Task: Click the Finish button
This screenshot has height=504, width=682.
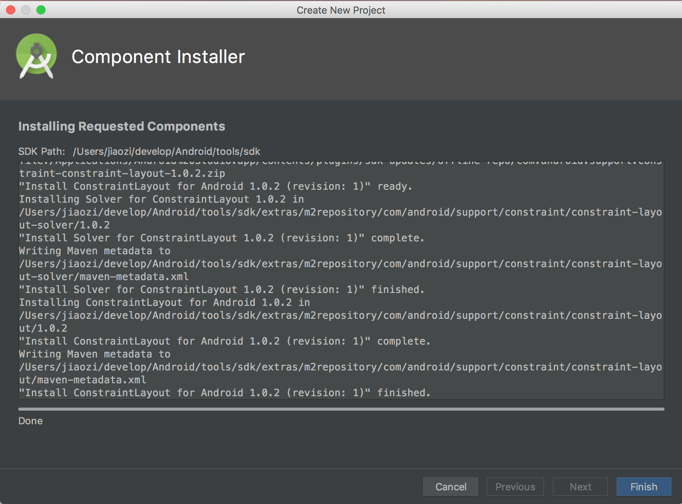Action: pyautogui.click(x=644, y=487)
